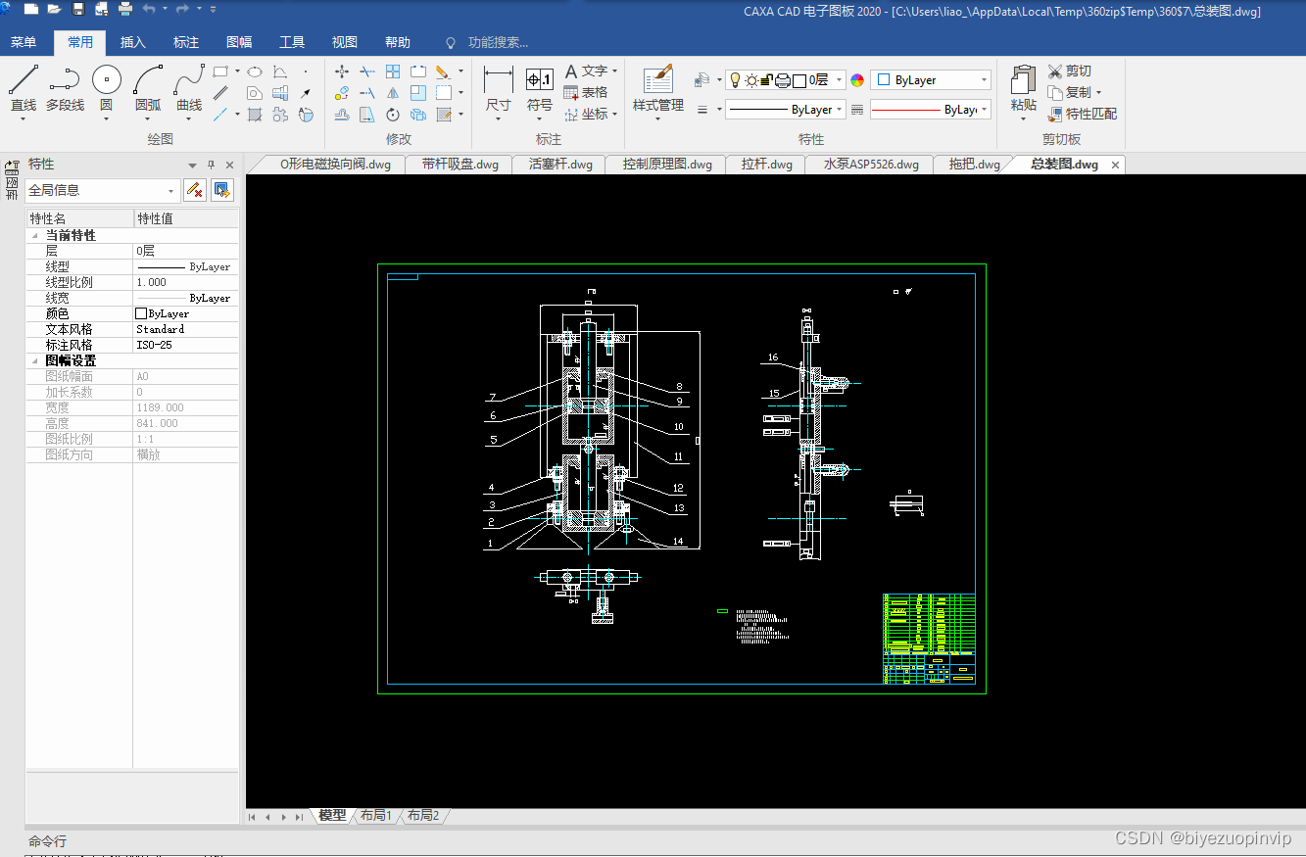The image size is (1306, 857).
Task: Switch to the 布局1 layout tab
Action: (x=375, y=815)
